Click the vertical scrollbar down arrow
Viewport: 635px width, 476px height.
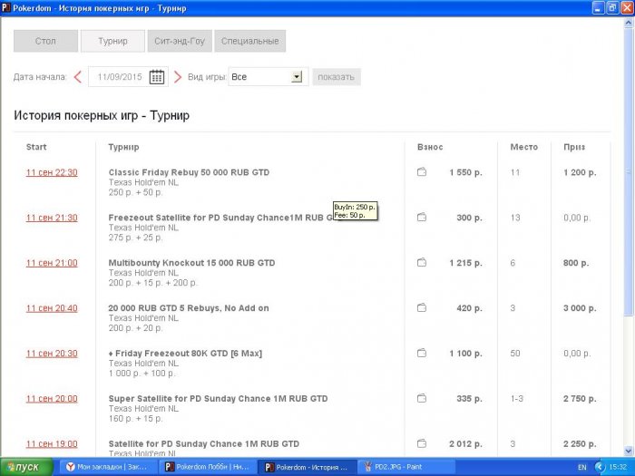[x=628, y=451]
